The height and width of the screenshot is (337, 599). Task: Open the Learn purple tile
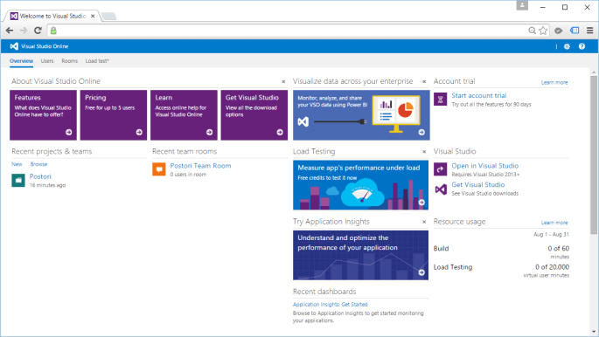(x=184, y=115)
